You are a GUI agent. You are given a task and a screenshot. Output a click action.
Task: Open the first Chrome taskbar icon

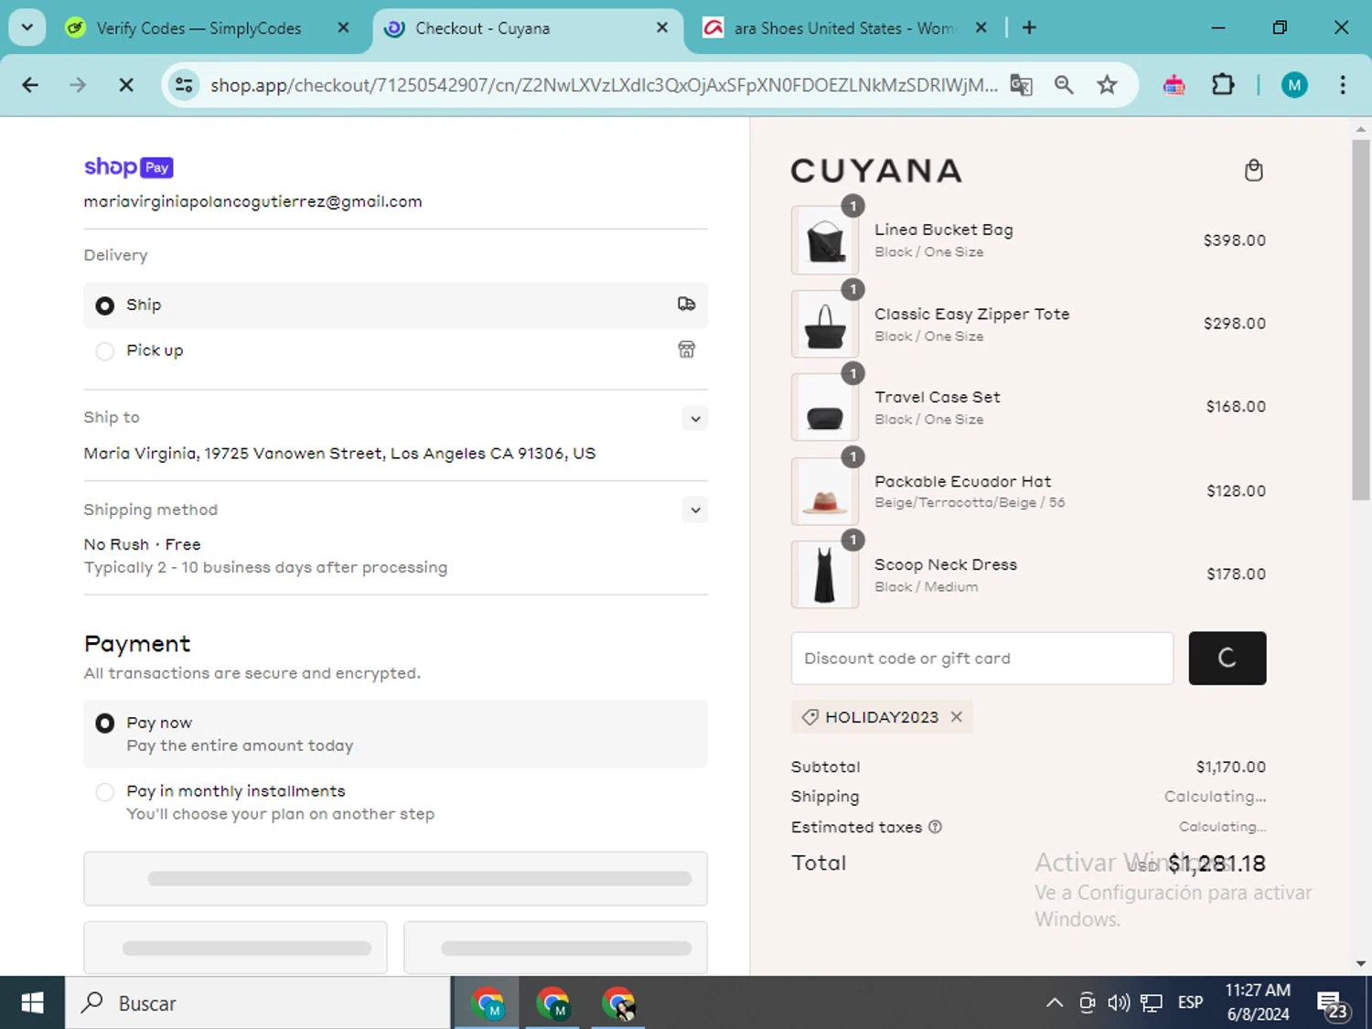tap(487, 1003)
